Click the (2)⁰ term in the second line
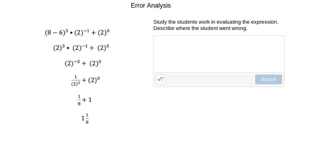324x158 pixels. (x=103, y=48)
